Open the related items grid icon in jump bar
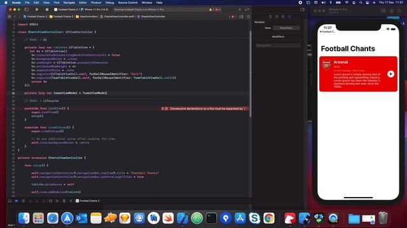This screenshot has width=407, height=228. [10, 16]
